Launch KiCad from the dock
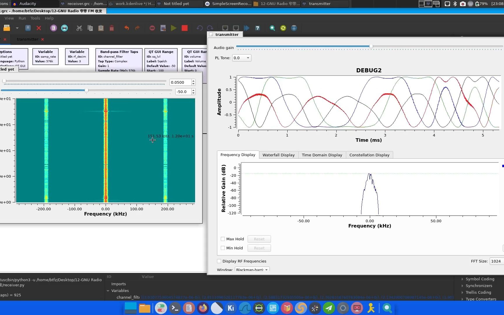The image size is (504, 315). click(x=231, y=308)
